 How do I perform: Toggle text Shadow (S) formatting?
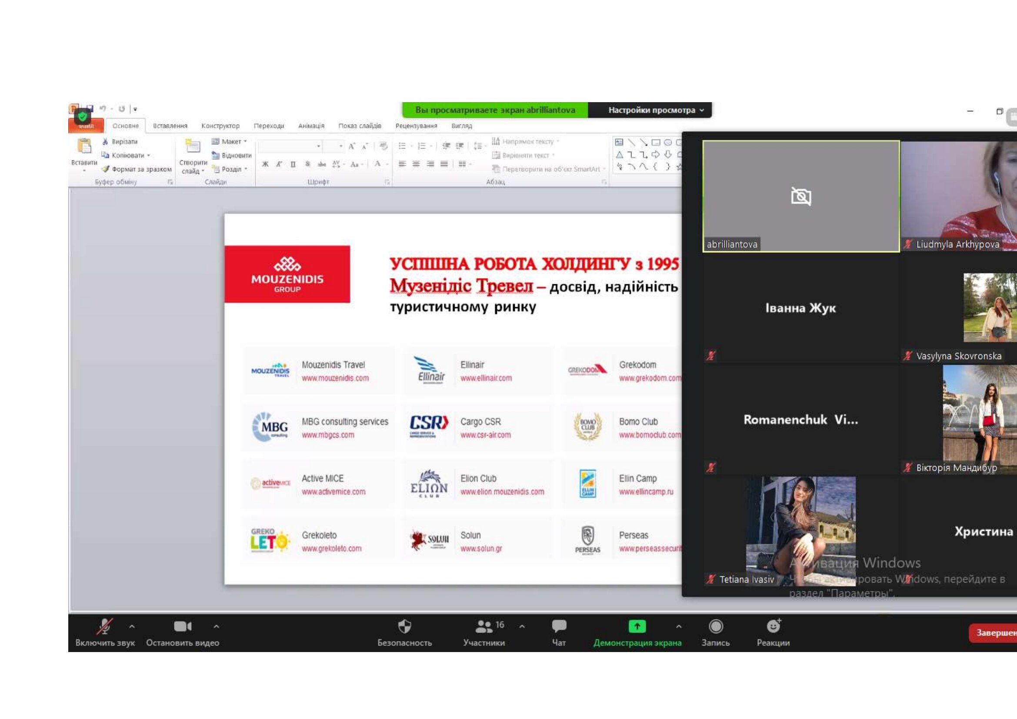pos(307,164)
